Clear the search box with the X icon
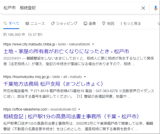160x134 pixels. (143, 8)
